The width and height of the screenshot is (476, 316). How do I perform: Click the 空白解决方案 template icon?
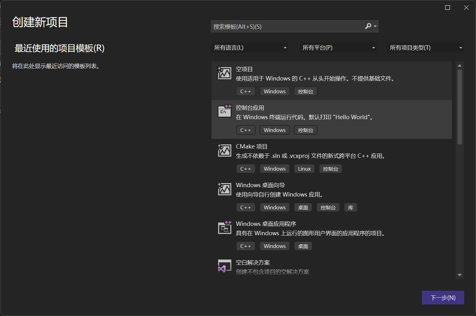tap(224, 266)
